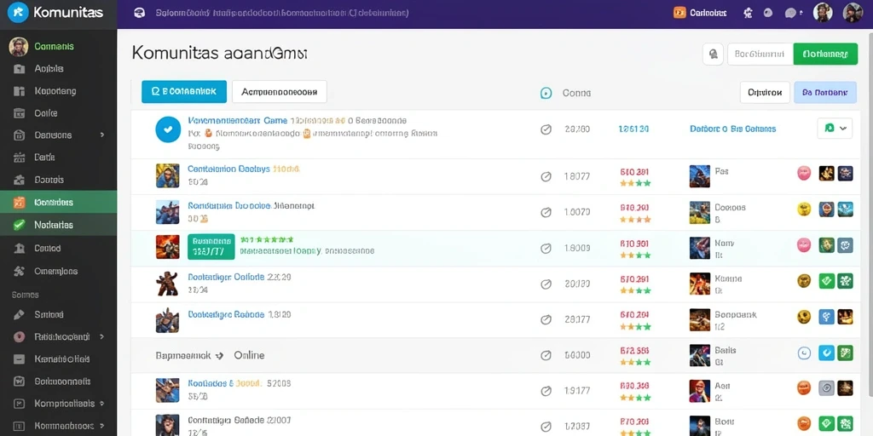Select the green checkmark Notifications sidebar icon
The width and height of the screenshot is (873, 436).
(x=19, y=225)
